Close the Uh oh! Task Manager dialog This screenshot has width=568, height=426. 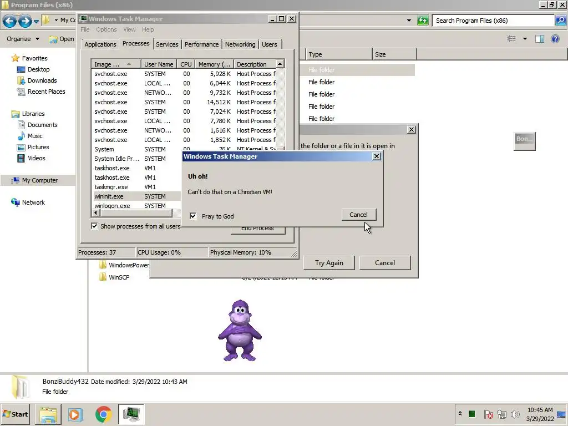[x=377, y=156]
